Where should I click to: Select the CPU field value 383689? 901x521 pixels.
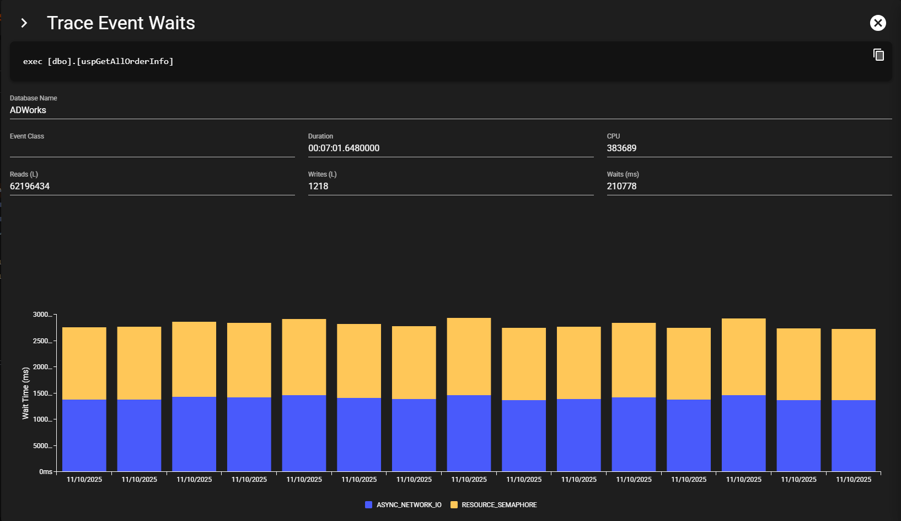point(621,148)
